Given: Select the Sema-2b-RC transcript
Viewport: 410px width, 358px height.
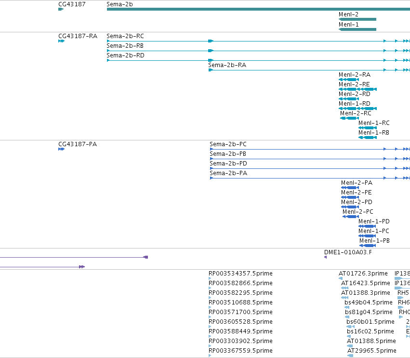Looking at the screenshot, I should [258, 41].
